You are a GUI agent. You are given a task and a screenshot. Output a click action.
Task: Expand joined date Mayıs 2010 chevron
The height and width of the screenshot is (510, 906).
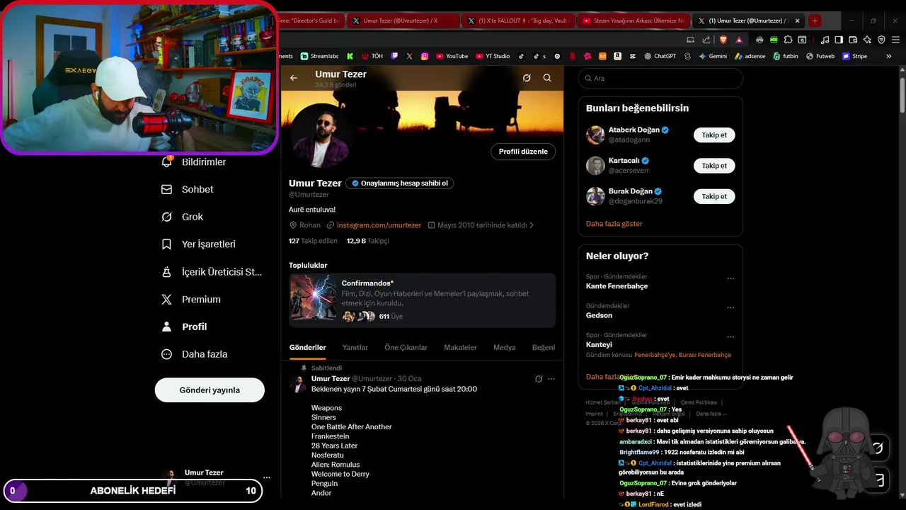point(532,225)
